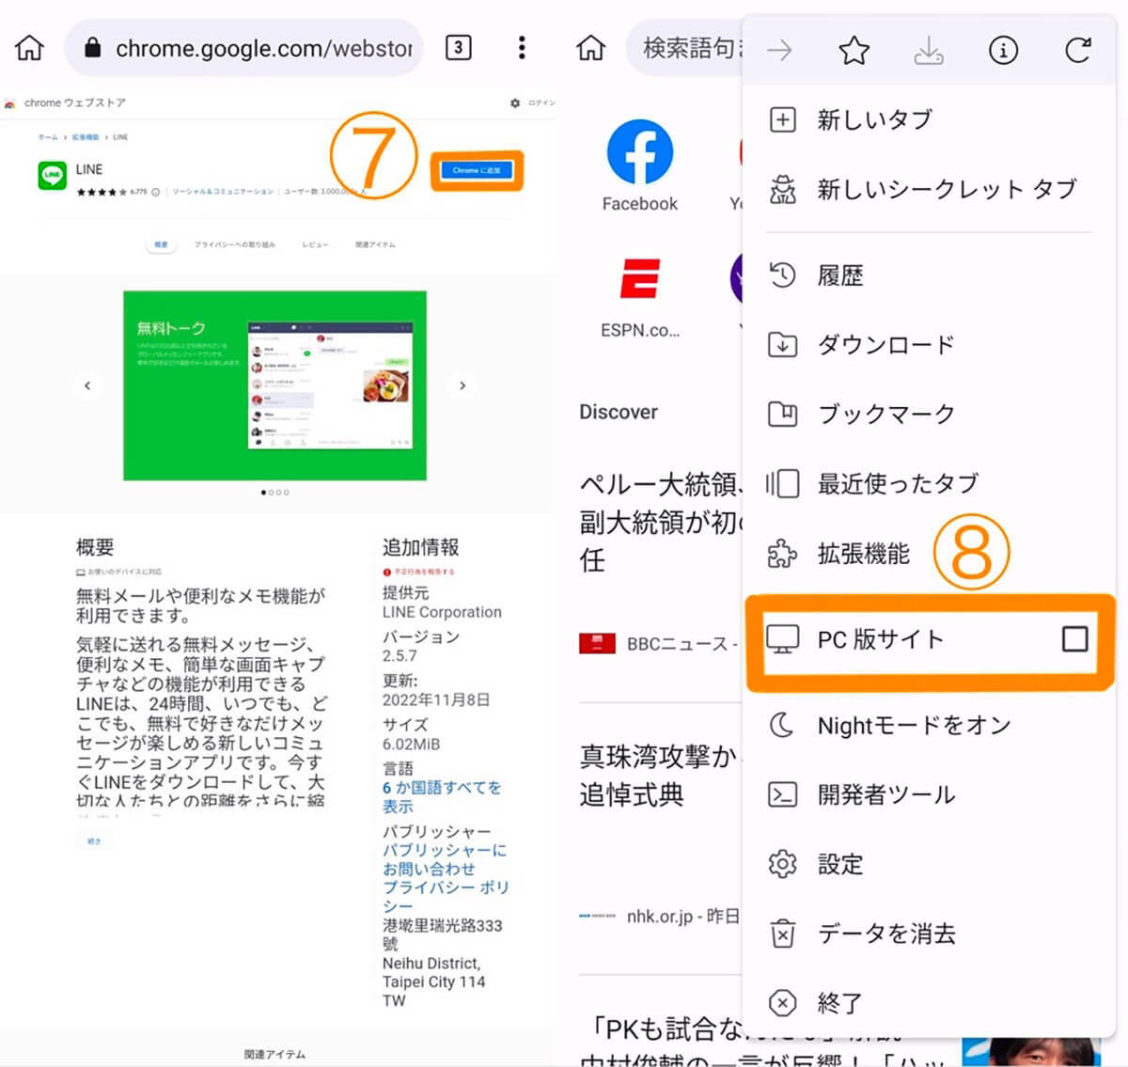Click the プライバシー ポリシー link
This screenshot has width=1128, height=1067.
445,897
